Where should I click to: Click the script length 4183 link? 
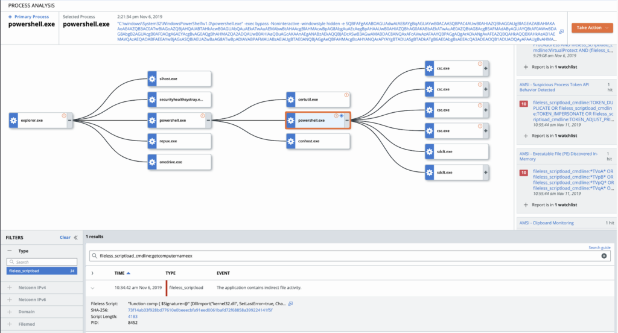pos(132,317)
